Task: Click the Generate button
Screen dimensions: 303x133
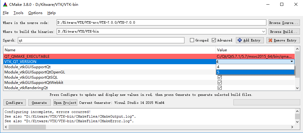Action: pyautogui.click(x=39, y=103)
